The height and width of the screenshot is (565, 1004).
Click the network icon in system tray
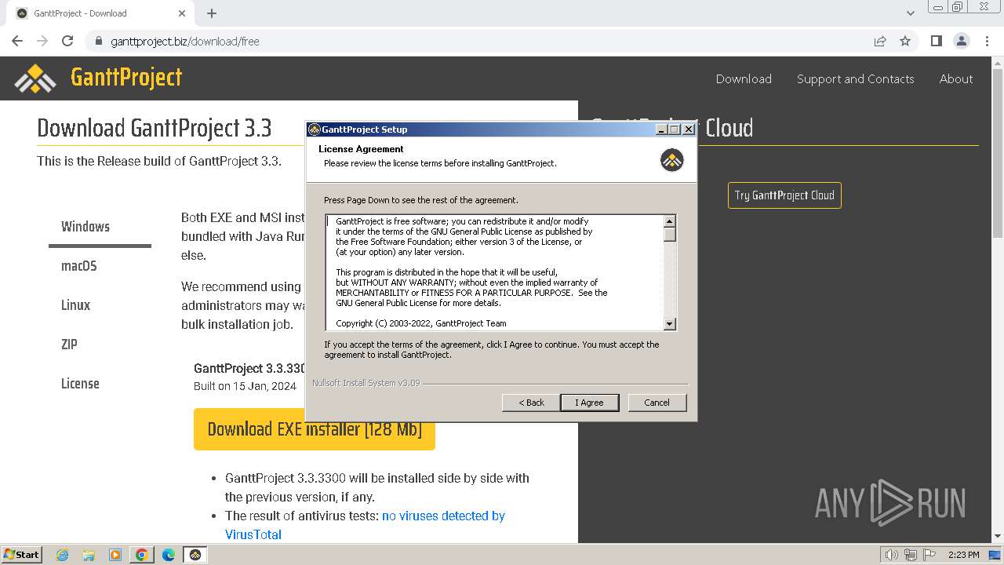[x=911, y=555]
